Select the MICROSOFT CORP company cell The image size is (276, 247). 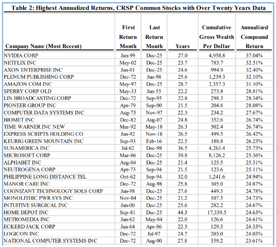coord(27,156)
